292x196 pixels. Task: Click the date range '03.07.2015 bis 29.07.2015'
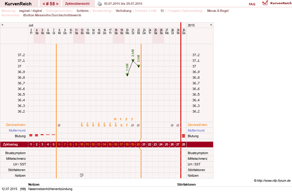tap(123, 4)
